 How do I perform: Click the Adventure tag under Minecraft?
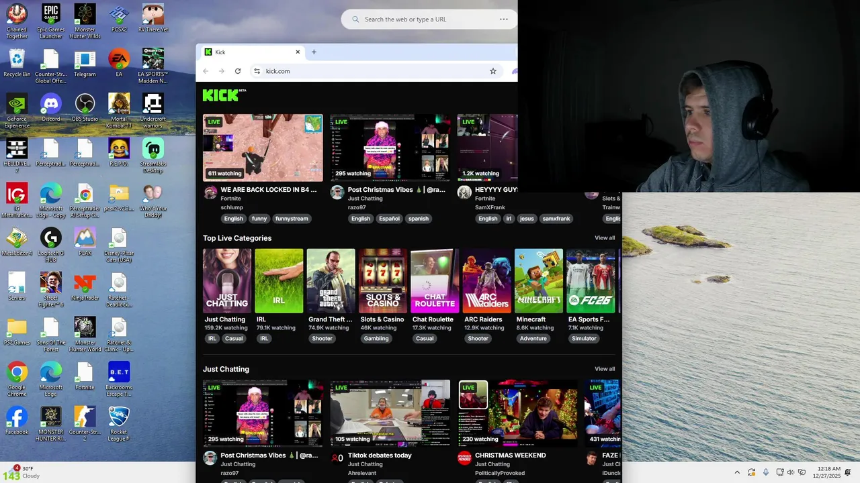pyautogui.click(x=533, y=339)
